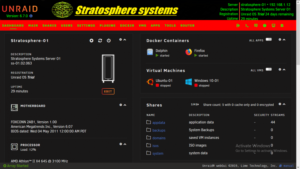Click the help question mark icon

265,26
